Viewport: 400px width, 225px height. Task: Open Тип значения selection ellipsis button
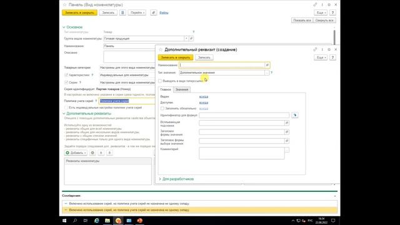coord(267,72)
